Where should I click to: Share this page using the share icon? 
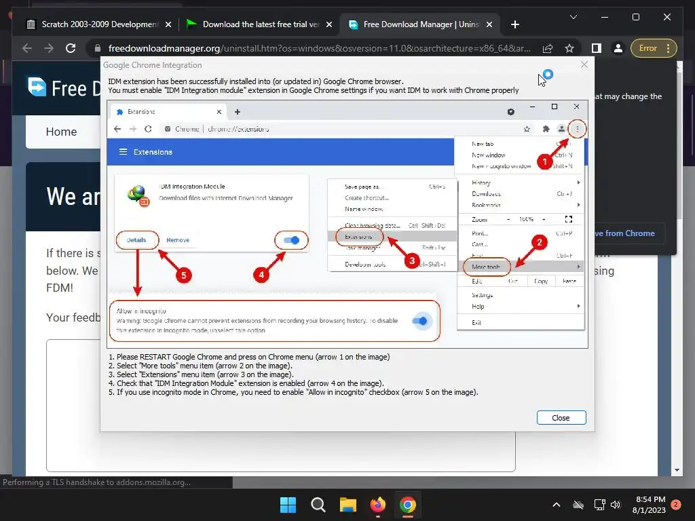(x=548, y=48)
